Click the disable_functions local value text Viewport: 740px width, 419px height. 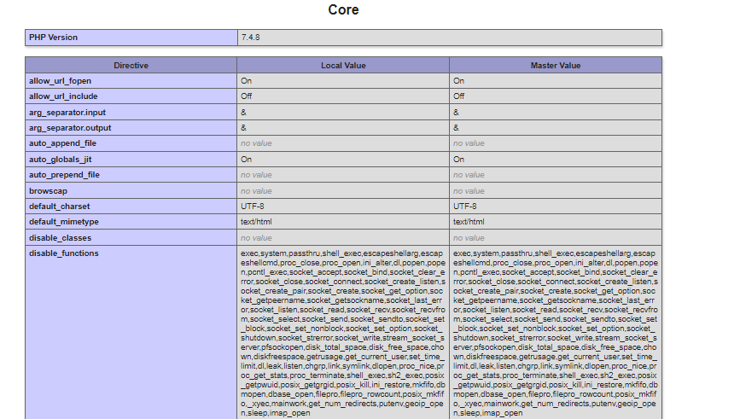[x=341, y=333]
